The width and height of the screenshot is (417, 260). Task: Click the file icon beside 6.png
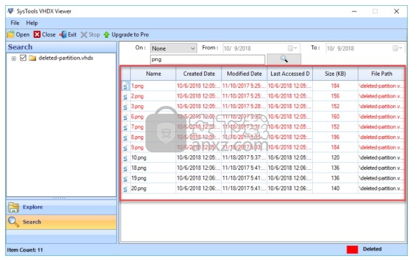[x=125, y=117]
